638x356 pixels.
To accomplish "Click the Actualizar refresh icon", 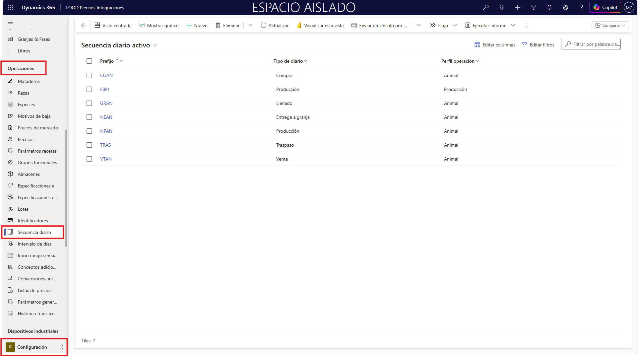I will click(263, 26).
